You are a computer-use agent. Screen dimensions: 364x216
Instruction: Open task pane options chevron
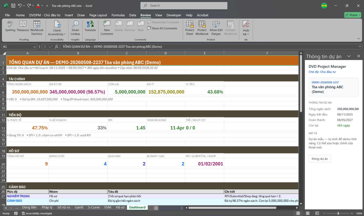tap(349, 56)
